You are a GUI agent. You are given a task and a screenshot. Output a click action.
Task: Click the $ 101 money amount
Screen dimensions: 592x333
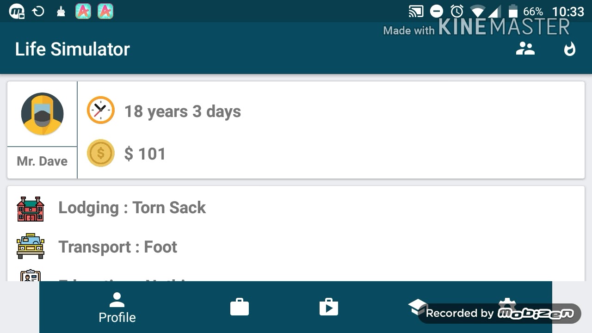pyautogui.click(x=145, y=154)
